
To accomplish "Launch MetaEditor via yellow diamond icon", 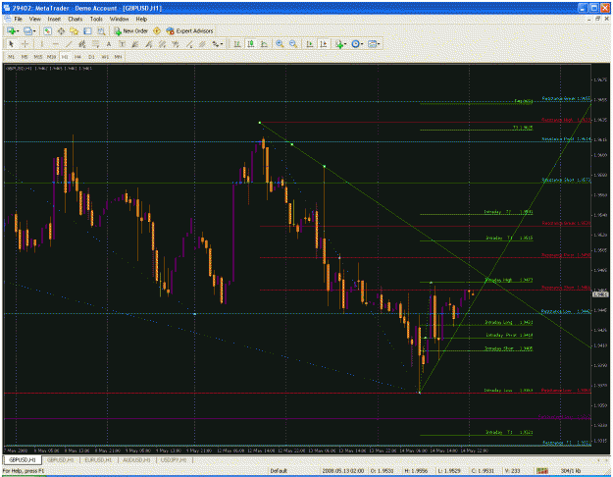I will [x=157, y=30].
